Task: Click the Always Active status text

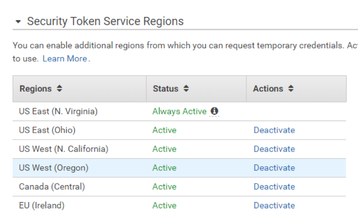Action: (180, 111)
